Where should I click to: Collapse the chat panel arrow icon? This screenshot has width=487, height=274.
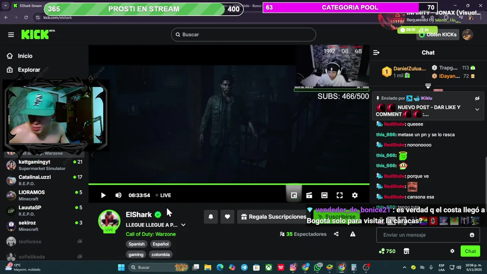point(376,53)
